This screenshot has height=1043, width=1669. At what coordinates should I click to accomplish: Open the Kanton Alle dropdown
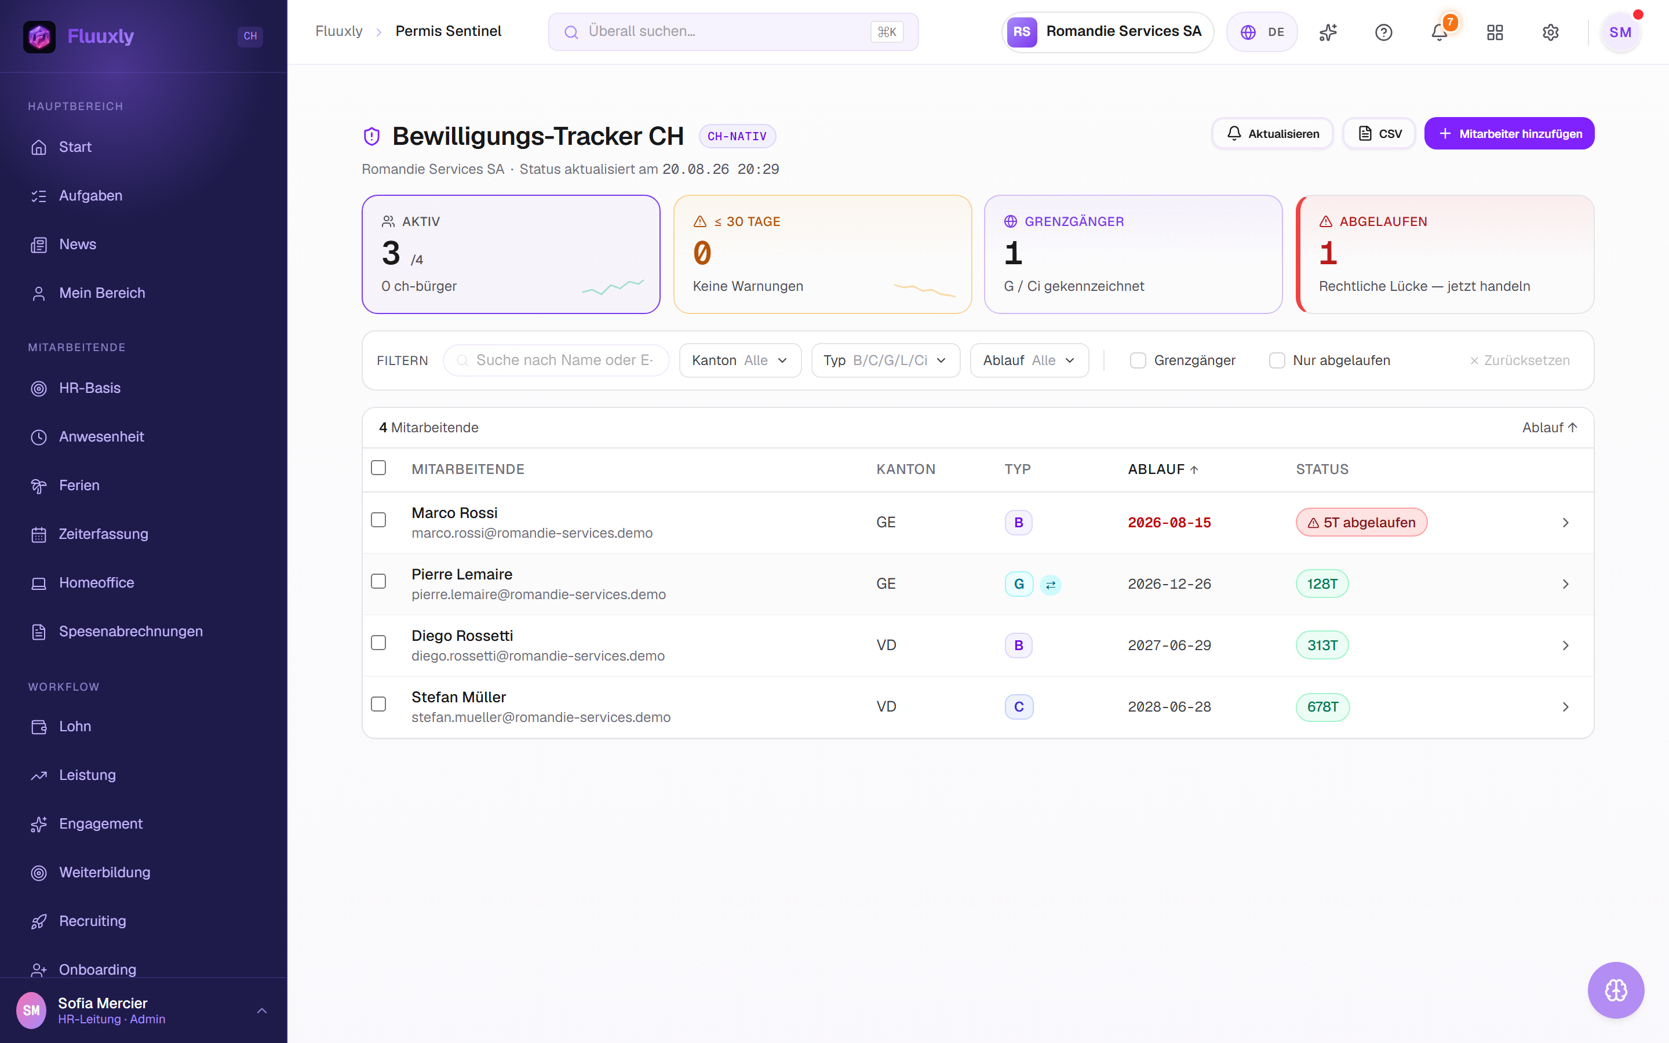(740, 360)
